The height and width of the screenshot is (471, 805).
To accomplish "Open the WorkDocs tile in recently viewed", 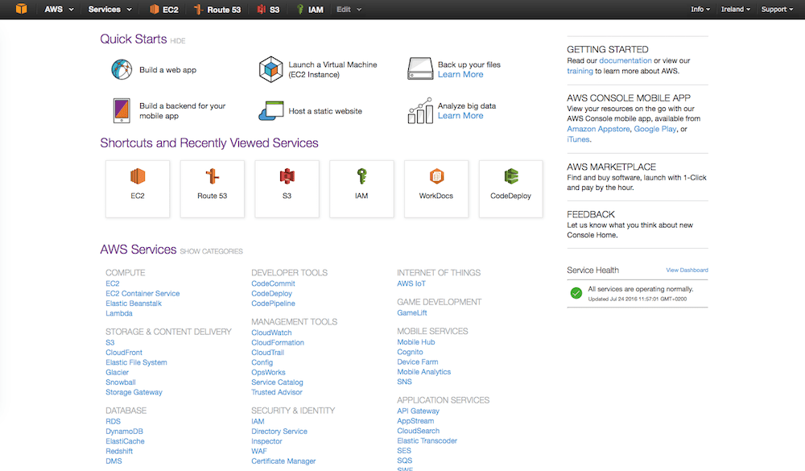I will point(436,188).
